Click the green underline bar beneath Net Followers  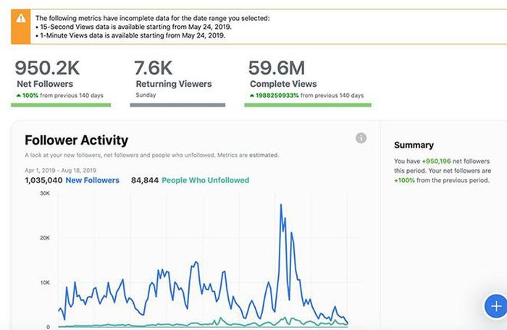click(x=61, y=105)
